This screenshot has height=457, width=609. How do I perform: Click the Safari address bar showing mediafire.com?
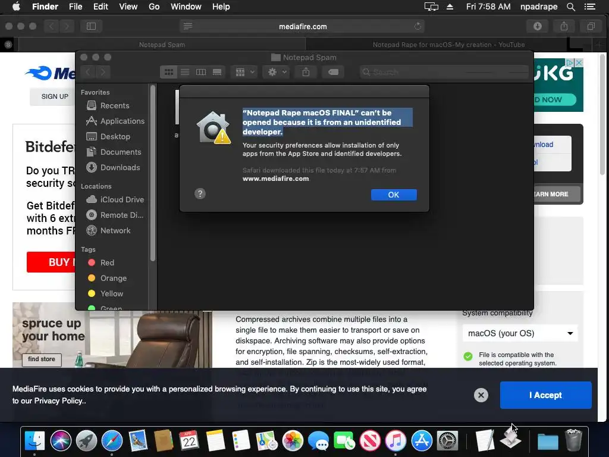click(303, 26)
